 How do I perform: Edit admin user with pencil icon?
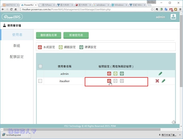160,74
